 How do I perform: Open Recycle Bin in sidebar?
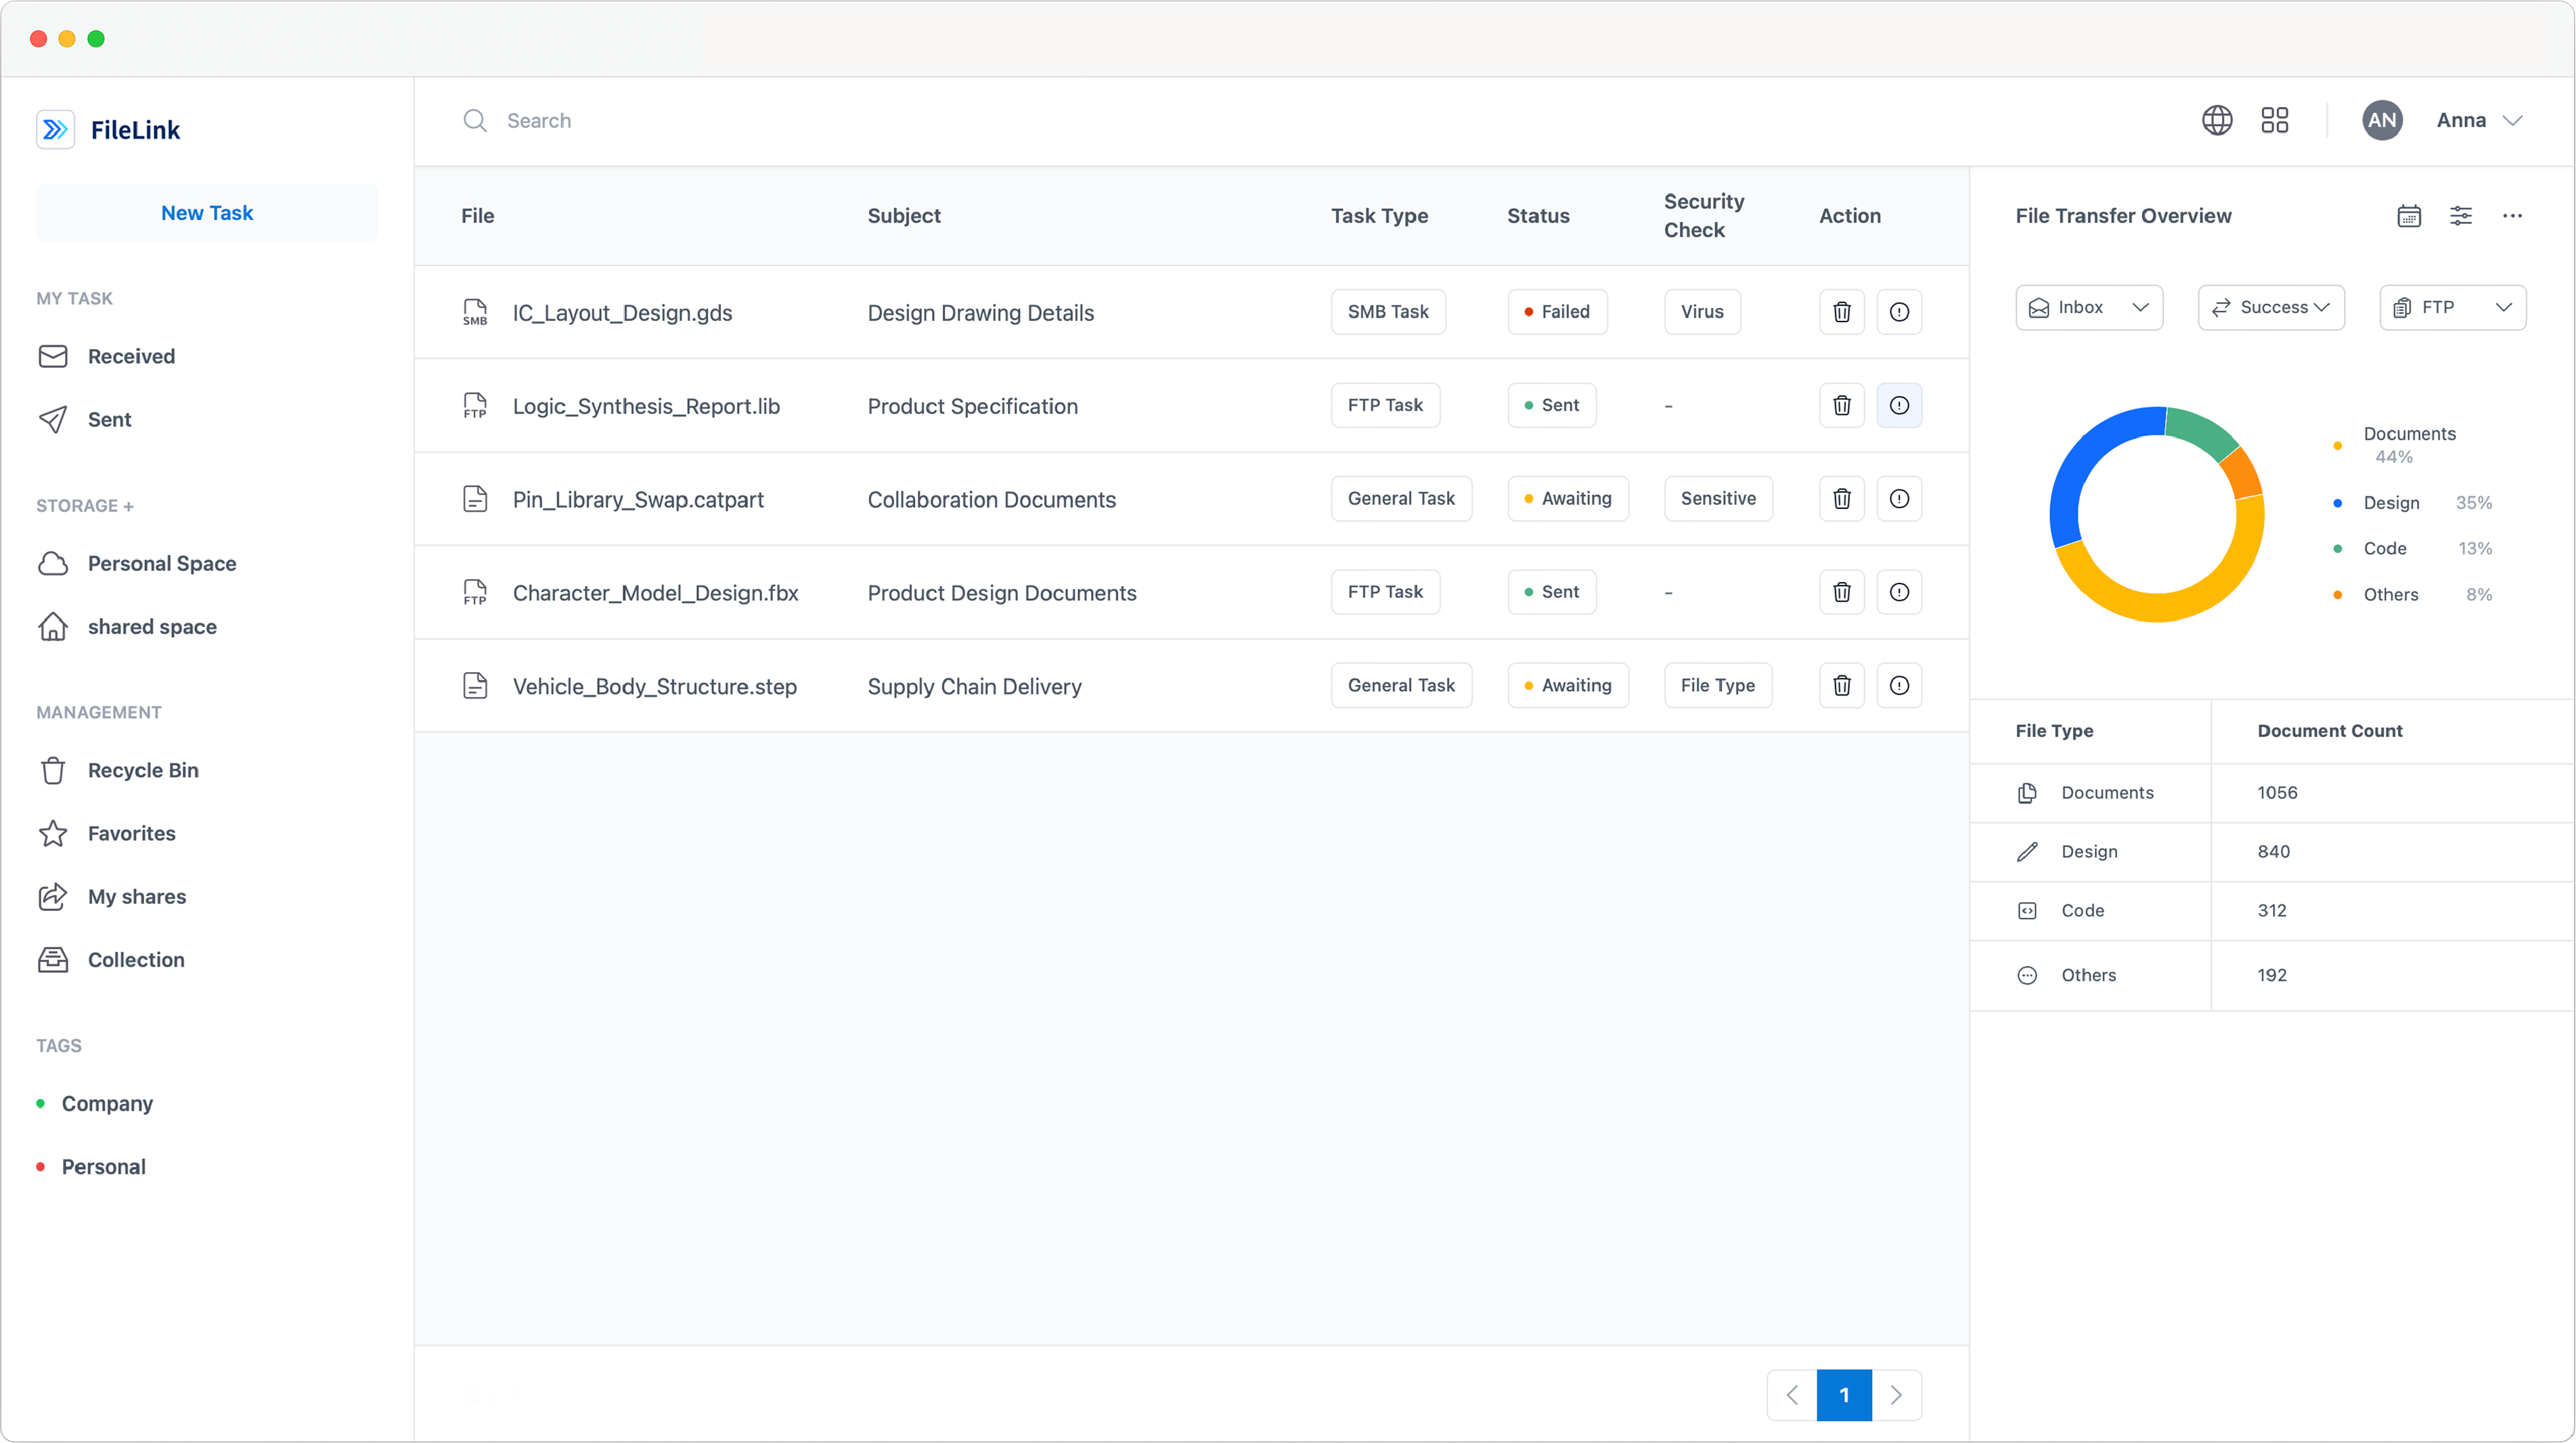pyautogui.click(x=142, y=770)
